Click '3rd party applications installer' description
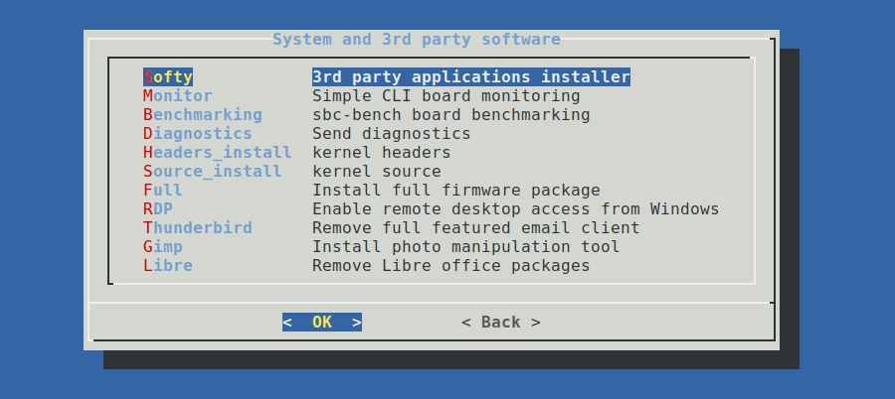Image resolution: width=895 pixels, height=399 pixels. point(471,76)
